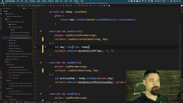Click the project panel hide minus icon
Viewport: 183px width, 103px height.
[x=32, y=8]
